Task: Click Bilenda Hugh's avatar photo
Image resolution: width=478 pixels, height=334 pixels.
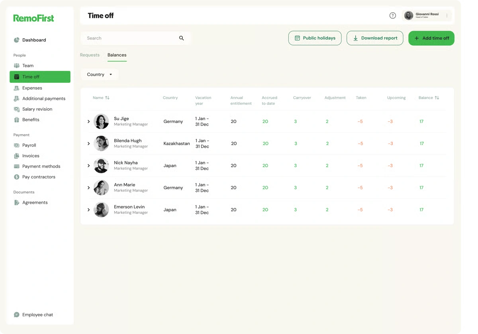Action: click(x=101, y=143)
